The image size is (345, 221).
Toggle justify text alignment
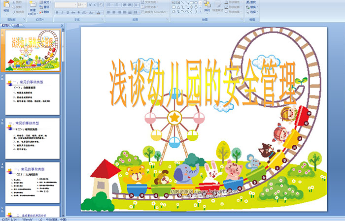click(125, 12)
